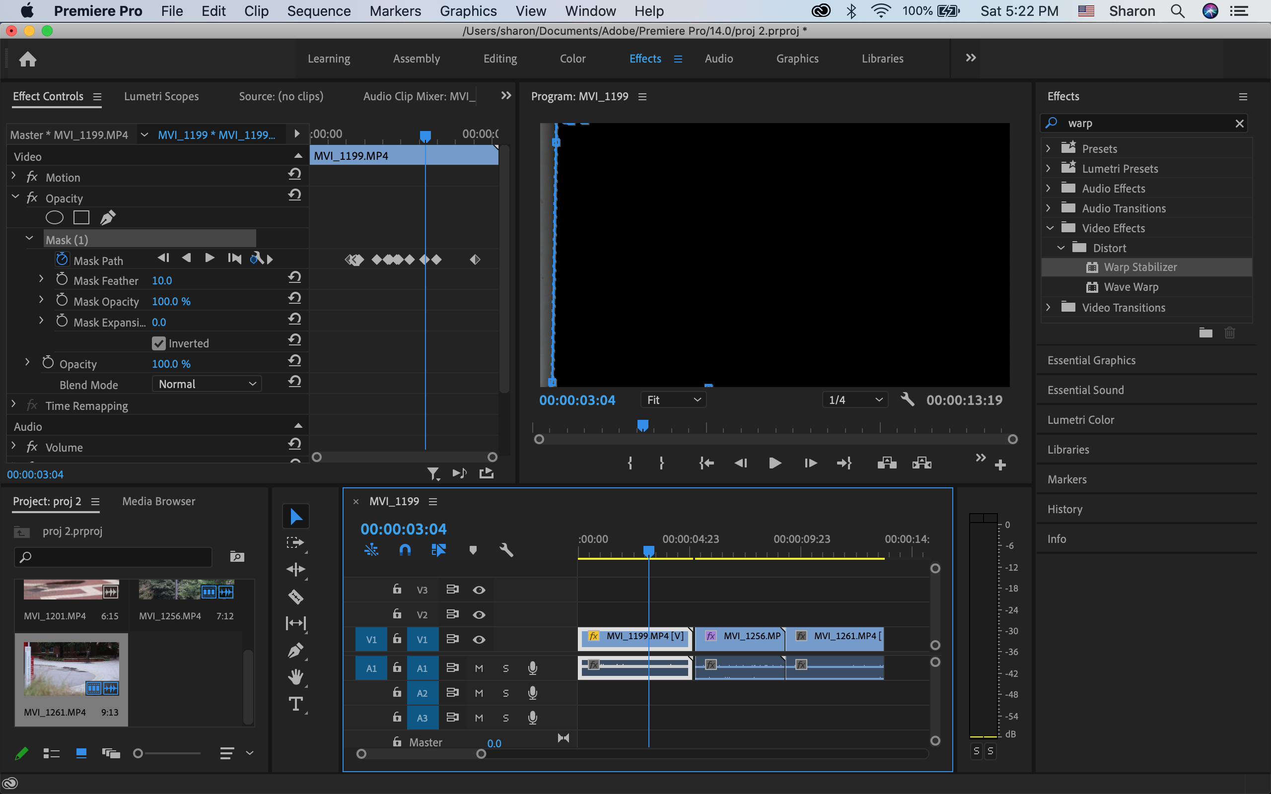1271x794 pixels.
Task: Select the Track Select Forward tool
Action: coord(296,543)
